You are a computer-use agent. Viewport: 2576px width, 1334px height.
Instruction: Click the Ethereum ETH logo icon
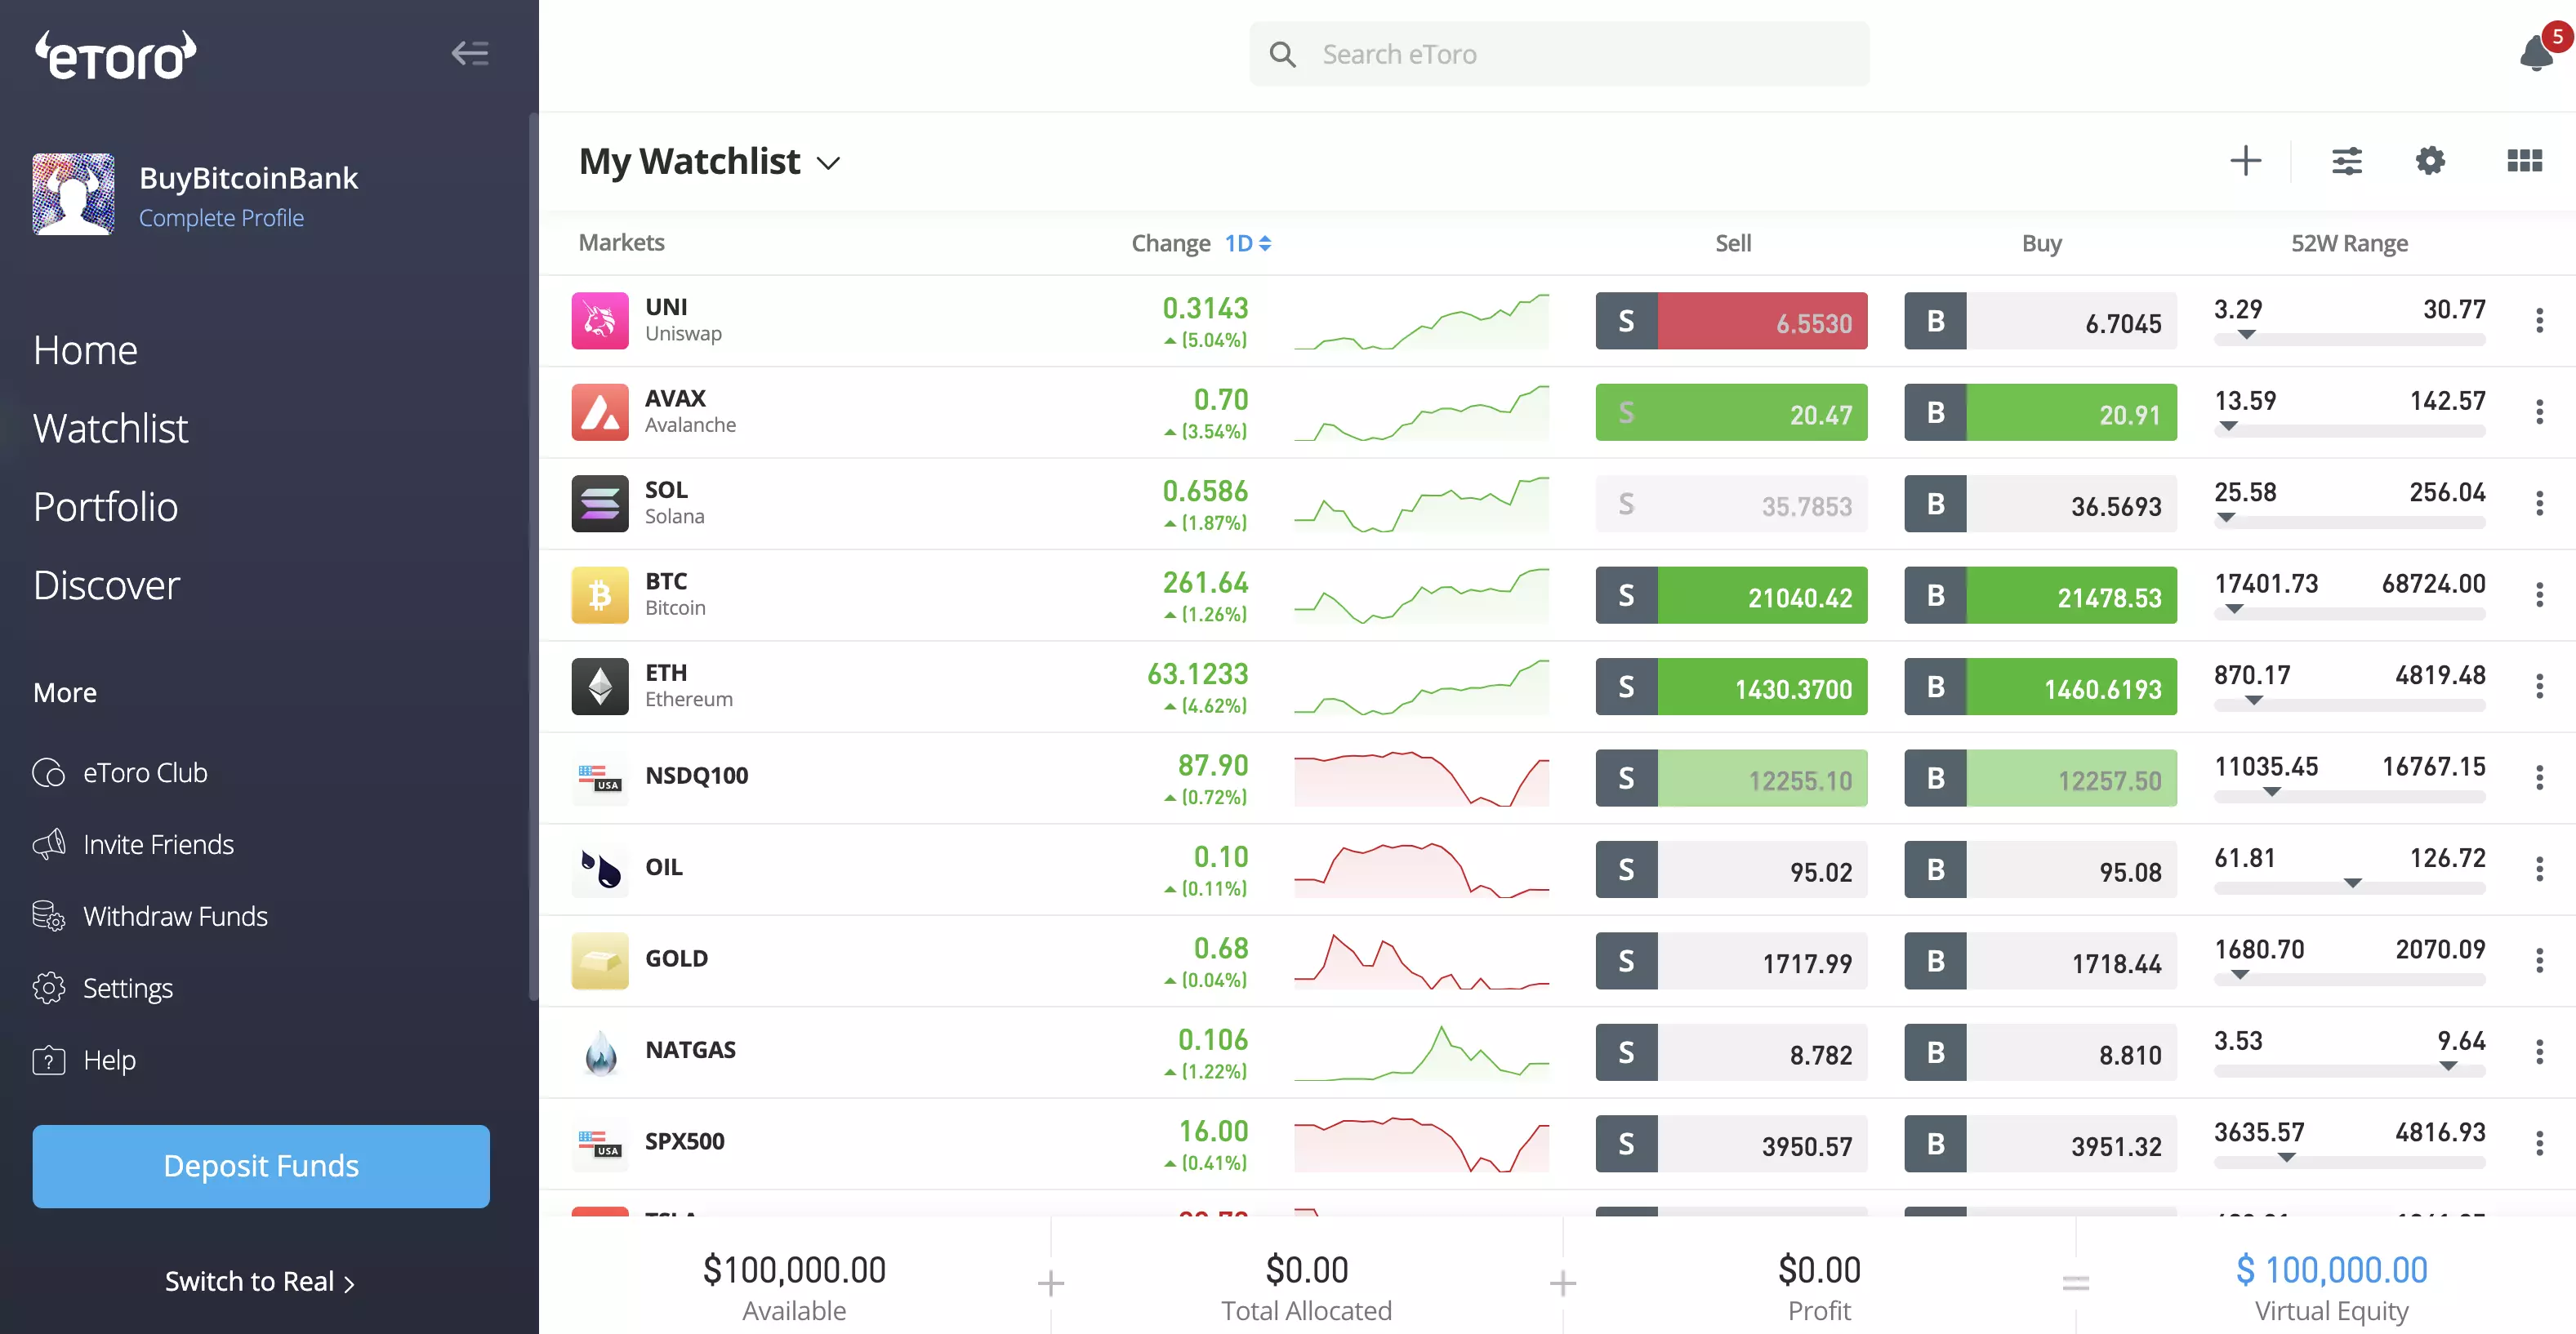(x=600, y=687)
